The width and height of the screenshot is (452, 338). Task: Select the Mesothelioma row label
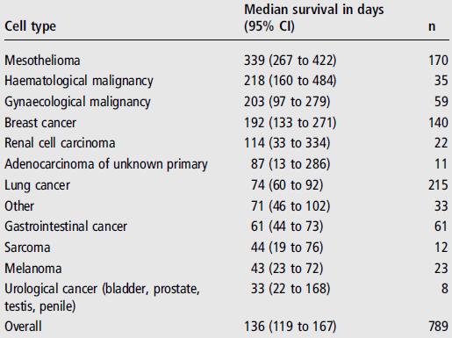42,61
